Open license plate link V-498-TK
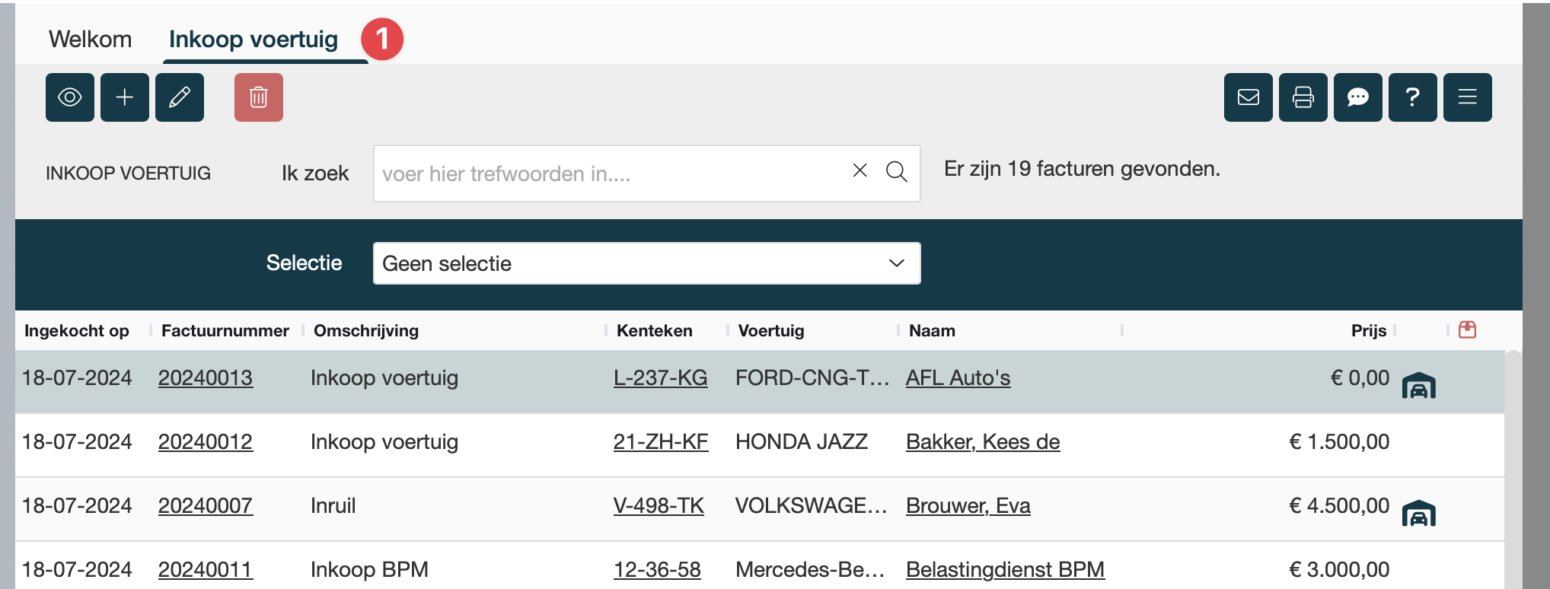1550x589 pixels. click(659, 506)
